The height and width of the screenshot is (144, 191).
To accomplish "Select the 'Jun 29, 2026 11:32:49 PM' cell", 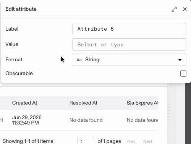I will tap(27, 120).
